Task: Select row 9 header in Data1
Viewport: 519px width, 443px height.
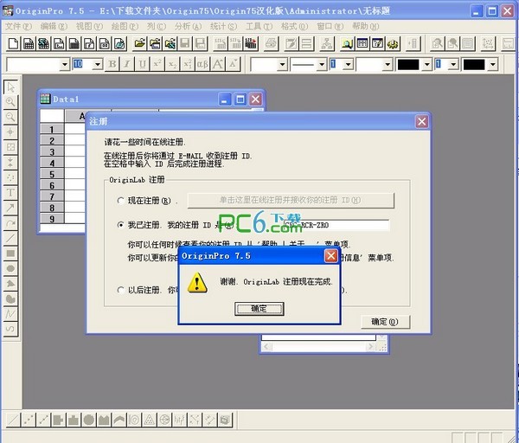Action: click(52, 219)
